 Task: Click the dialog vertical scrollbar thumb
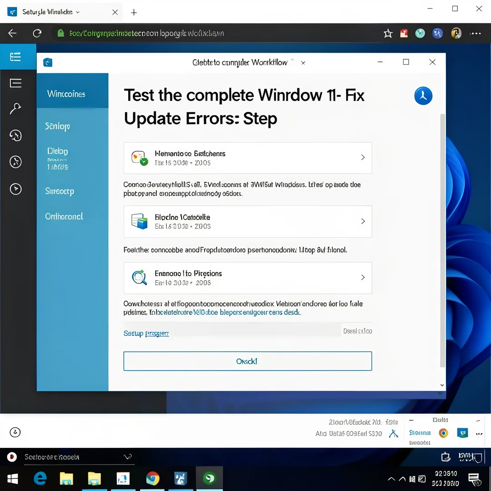pyautogui.click(x=442, y=240)
